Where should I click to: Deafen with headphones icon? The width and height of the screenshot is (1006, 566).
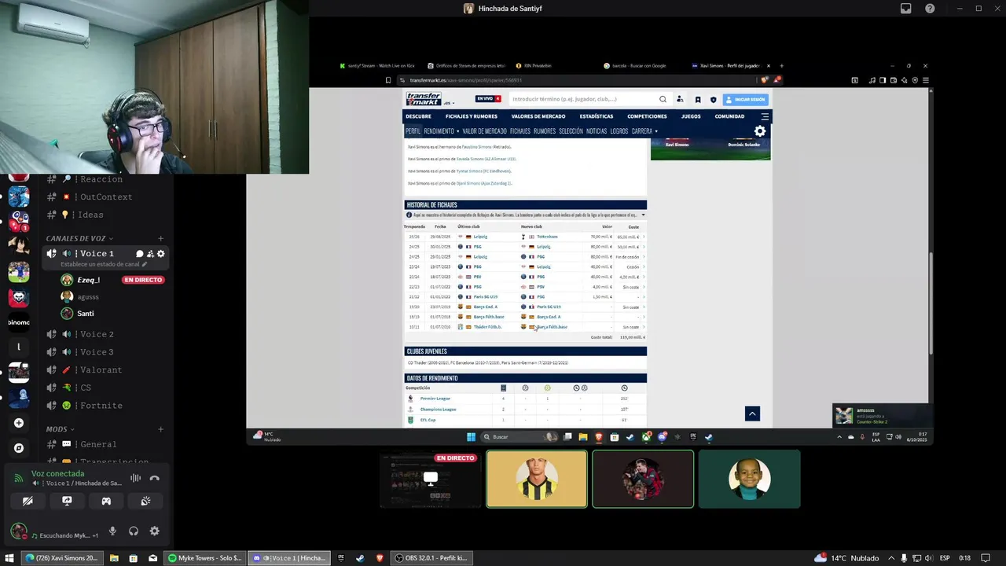[134, 531]
